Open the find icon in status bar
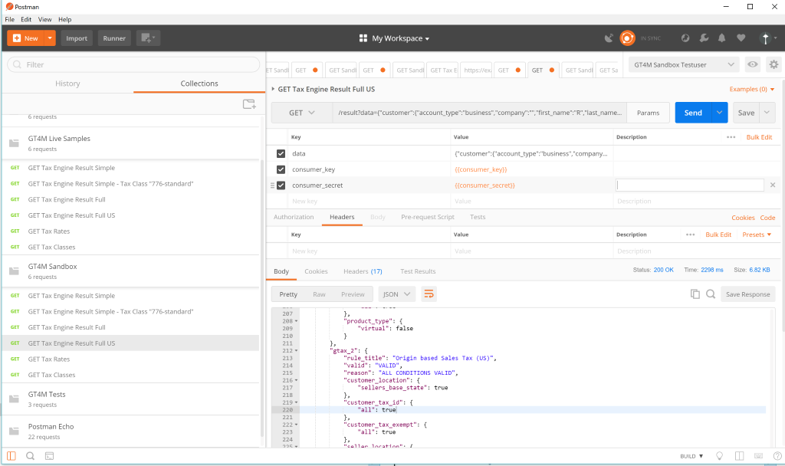The width and height of the screenshot is (785, 466). 30,456
